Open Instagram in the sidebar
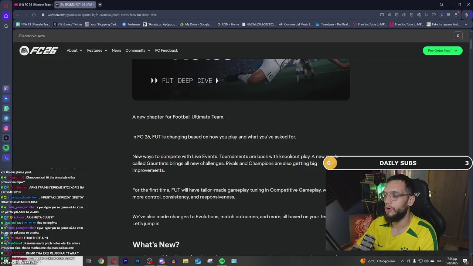 point(6,128)
